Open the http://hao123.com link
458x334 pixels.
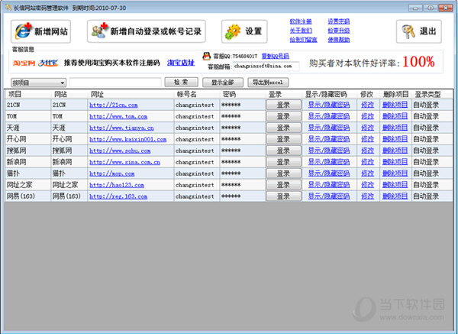[117, 185]
